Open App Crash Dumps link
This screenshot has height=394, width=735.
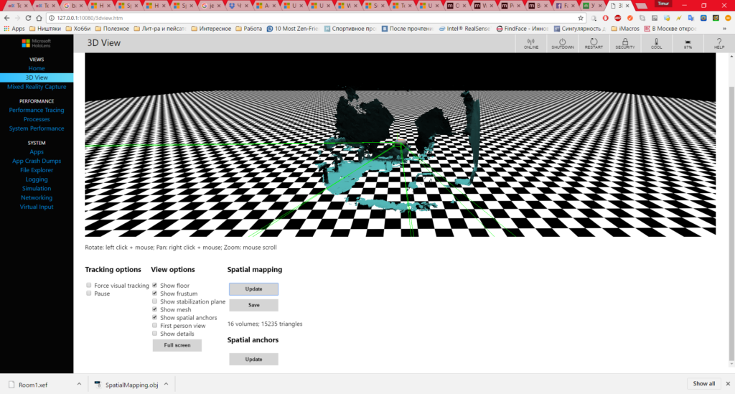tap(37, 161)
